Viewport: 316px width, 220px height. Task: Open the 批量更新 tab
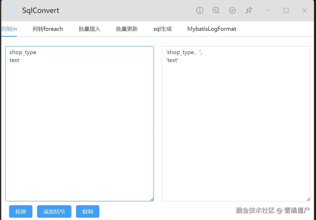[127, 29]
